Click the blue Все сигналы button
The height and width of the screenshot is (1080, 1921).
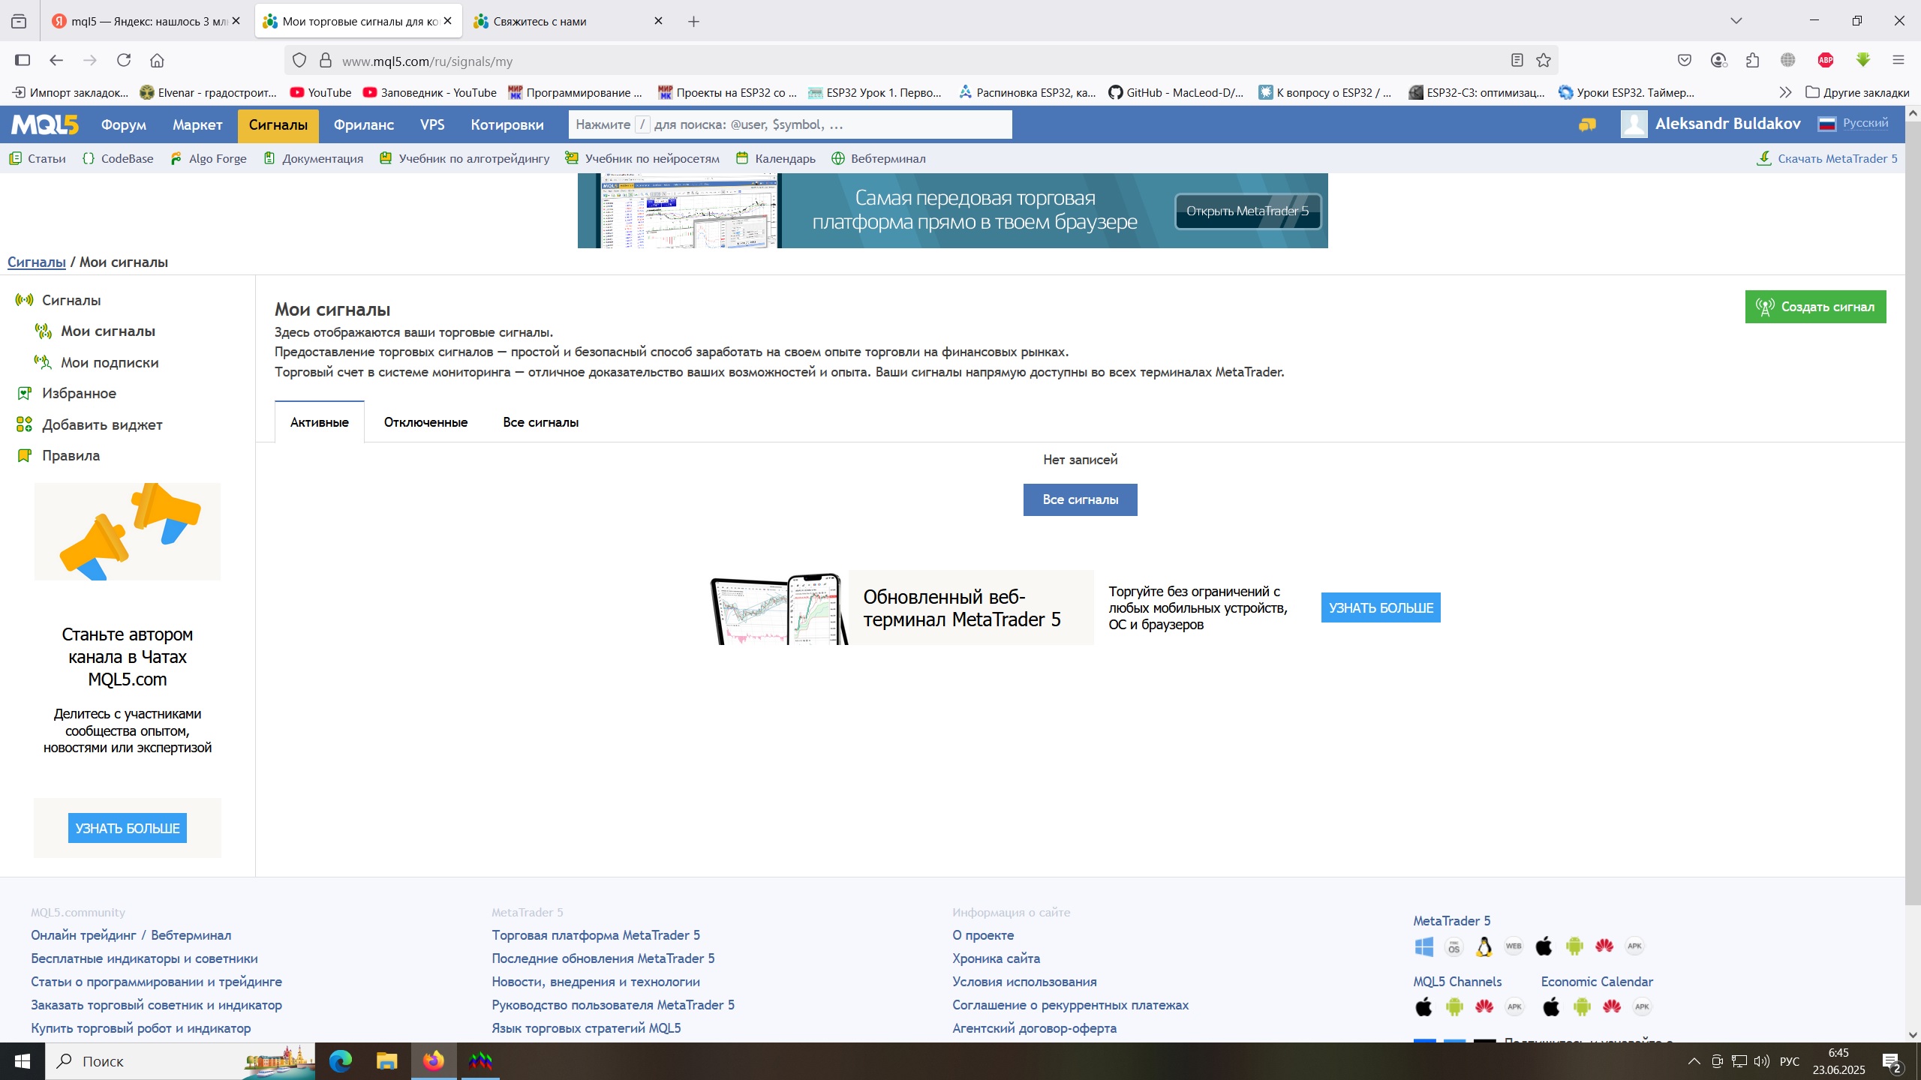click(x=1080, y=499)
